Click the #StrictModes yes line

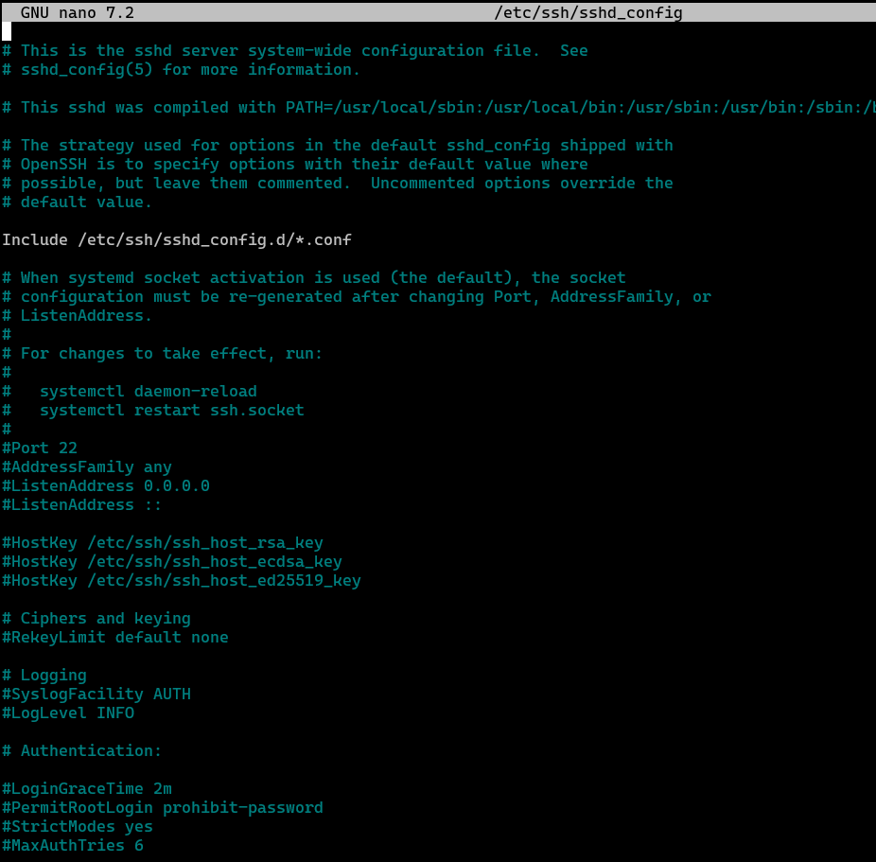tap(76, 826)
